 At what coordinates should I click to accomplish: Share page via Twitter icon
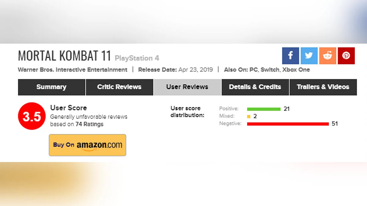[x=309, y=56]
